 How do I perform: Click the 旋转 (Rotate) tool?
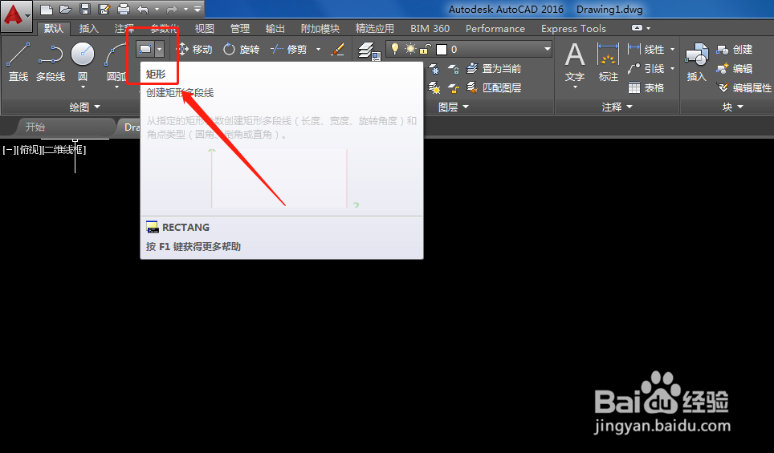(241, 49)
